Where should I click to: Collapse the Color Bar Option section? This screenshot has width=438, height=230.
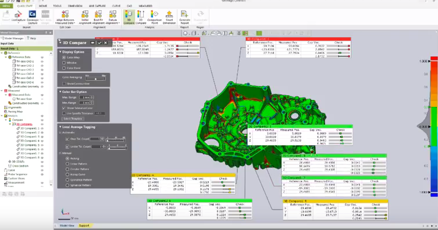tap(60, 92)
